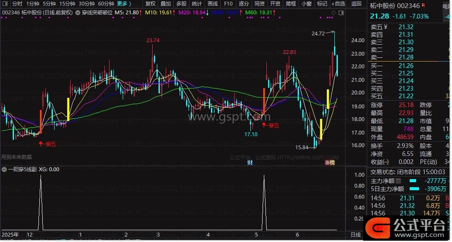Click 最高 value 22.93
This screenshot has width=452, height=242.
pos(406,113)
